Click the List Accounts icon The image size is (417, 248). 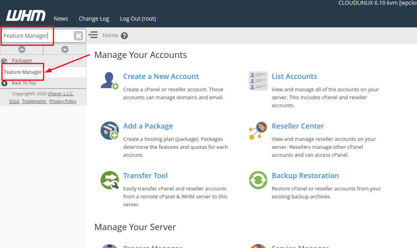(x=258, y=81)
